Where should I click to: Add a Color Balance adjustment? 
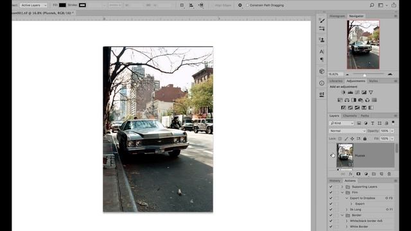pyautogui.click(x=347, y=100)
